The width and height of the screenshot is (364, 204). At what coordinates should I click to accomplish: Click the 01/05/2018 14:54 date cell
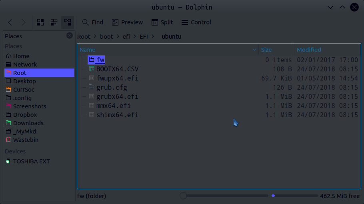click(327, 78)
